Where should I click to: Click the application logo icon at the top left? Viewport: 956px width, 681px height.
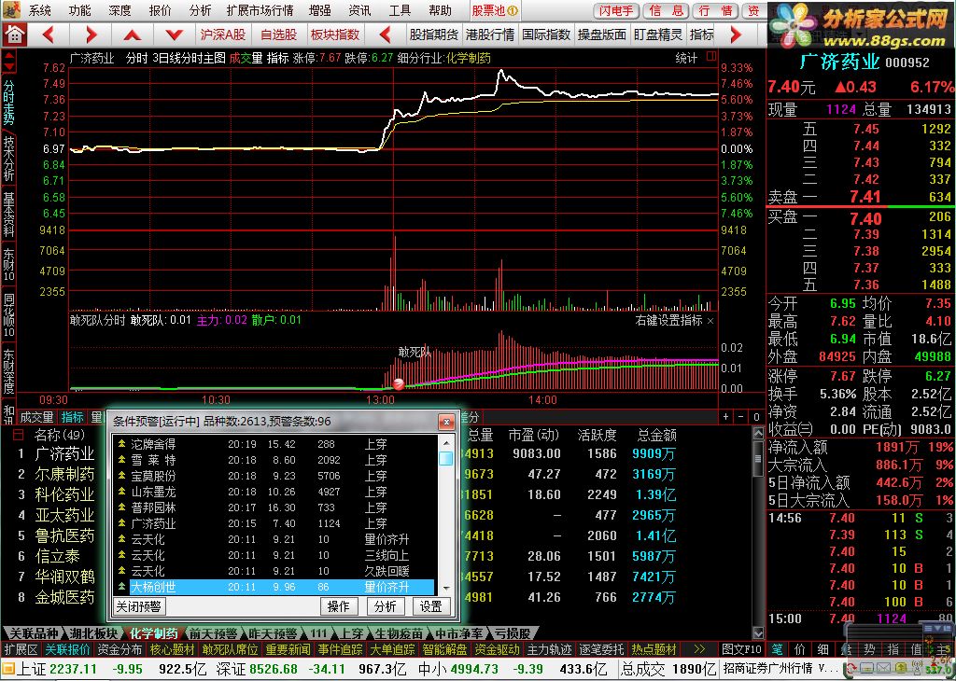pyautogui.click(x=12, y=9)
